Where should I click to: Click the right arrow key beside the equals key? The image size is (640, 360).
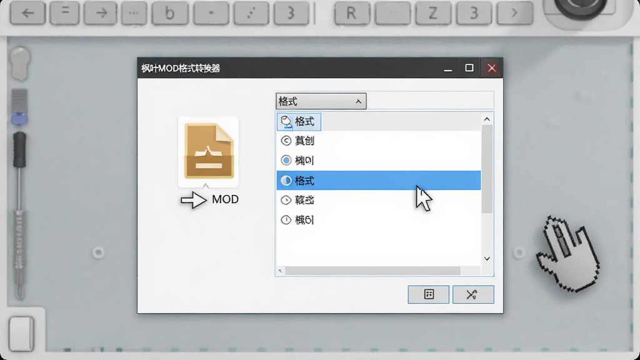pos(101,13)
